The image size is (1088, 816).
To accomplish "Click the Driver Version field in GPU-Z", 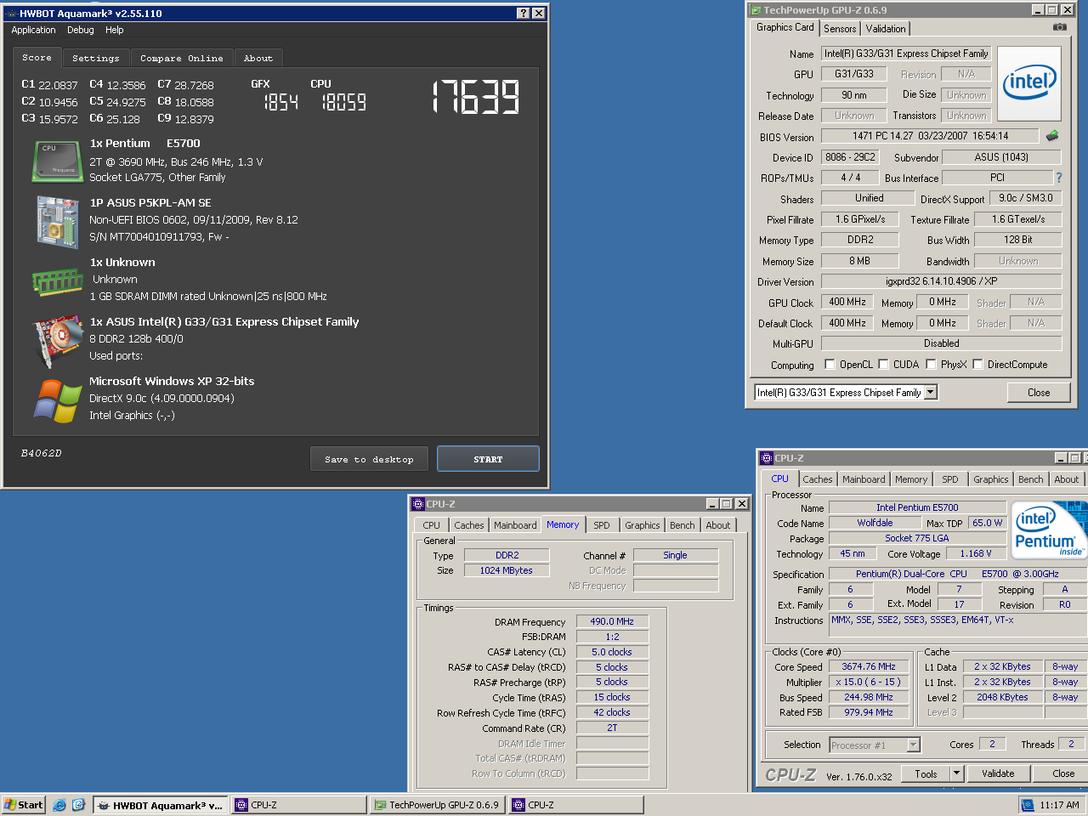I will [x=942, y=281].
